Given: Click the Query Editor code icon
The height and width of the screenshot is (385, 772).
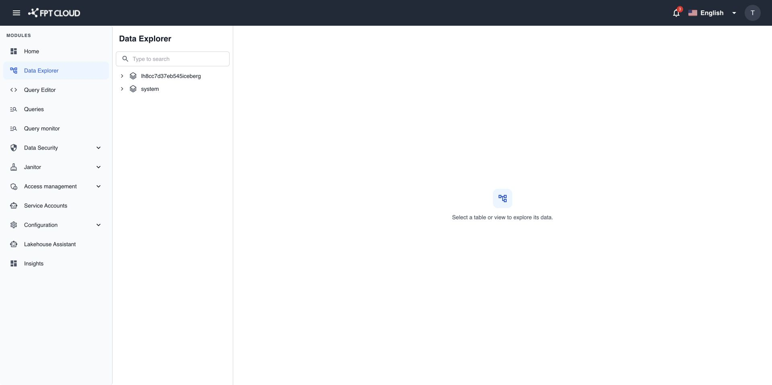Looking at the screenshot, I should pyautogui.click(x=14, y=90).
